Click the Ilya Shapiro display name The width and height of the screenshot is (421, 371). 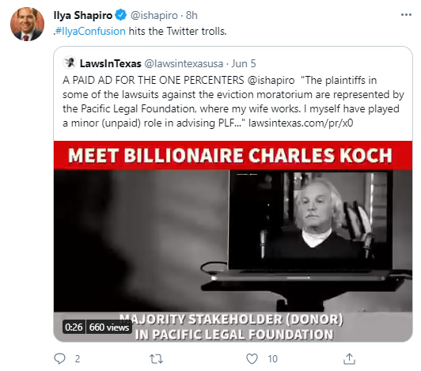(83, 15)
